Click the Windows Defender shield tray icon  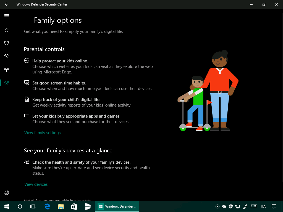click(x=231, y=206)
